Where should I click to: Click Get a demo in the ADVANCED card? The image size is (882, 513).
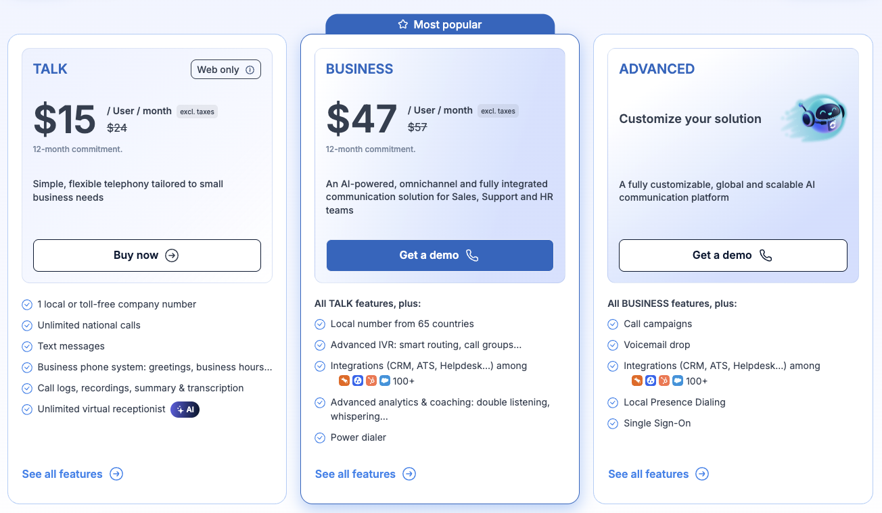[733, 255]
